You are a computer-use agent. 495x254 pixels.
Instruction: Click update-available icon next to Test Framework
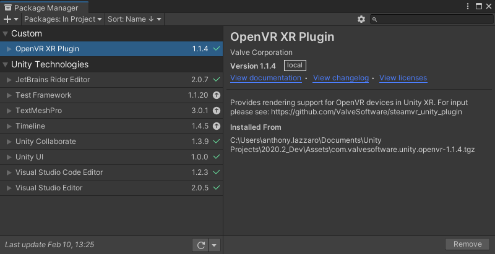pos(216,95)
